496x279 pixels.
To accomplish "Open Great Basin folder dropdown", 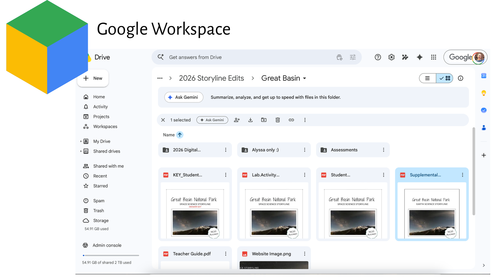I will 305,78.
